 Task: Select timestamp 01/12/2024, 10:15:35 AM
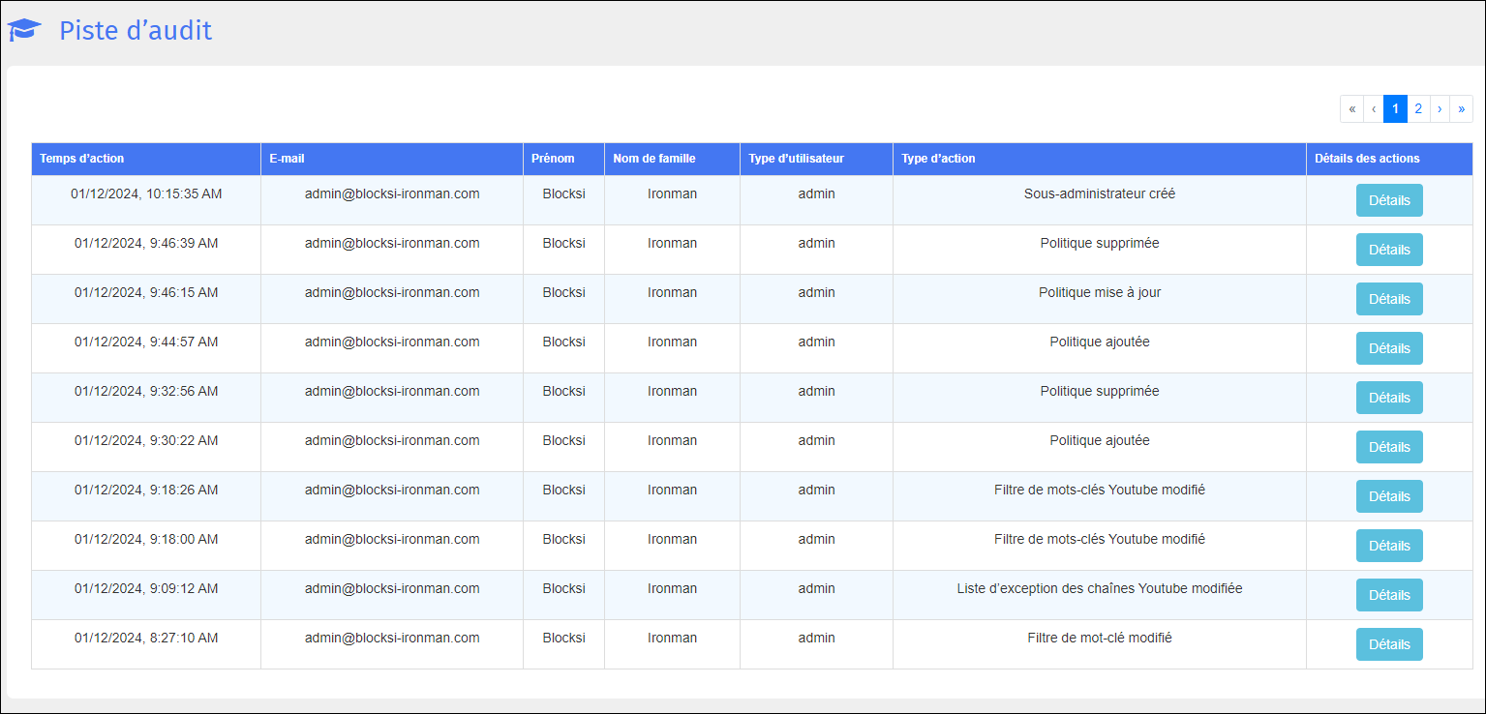pos(146,193)
